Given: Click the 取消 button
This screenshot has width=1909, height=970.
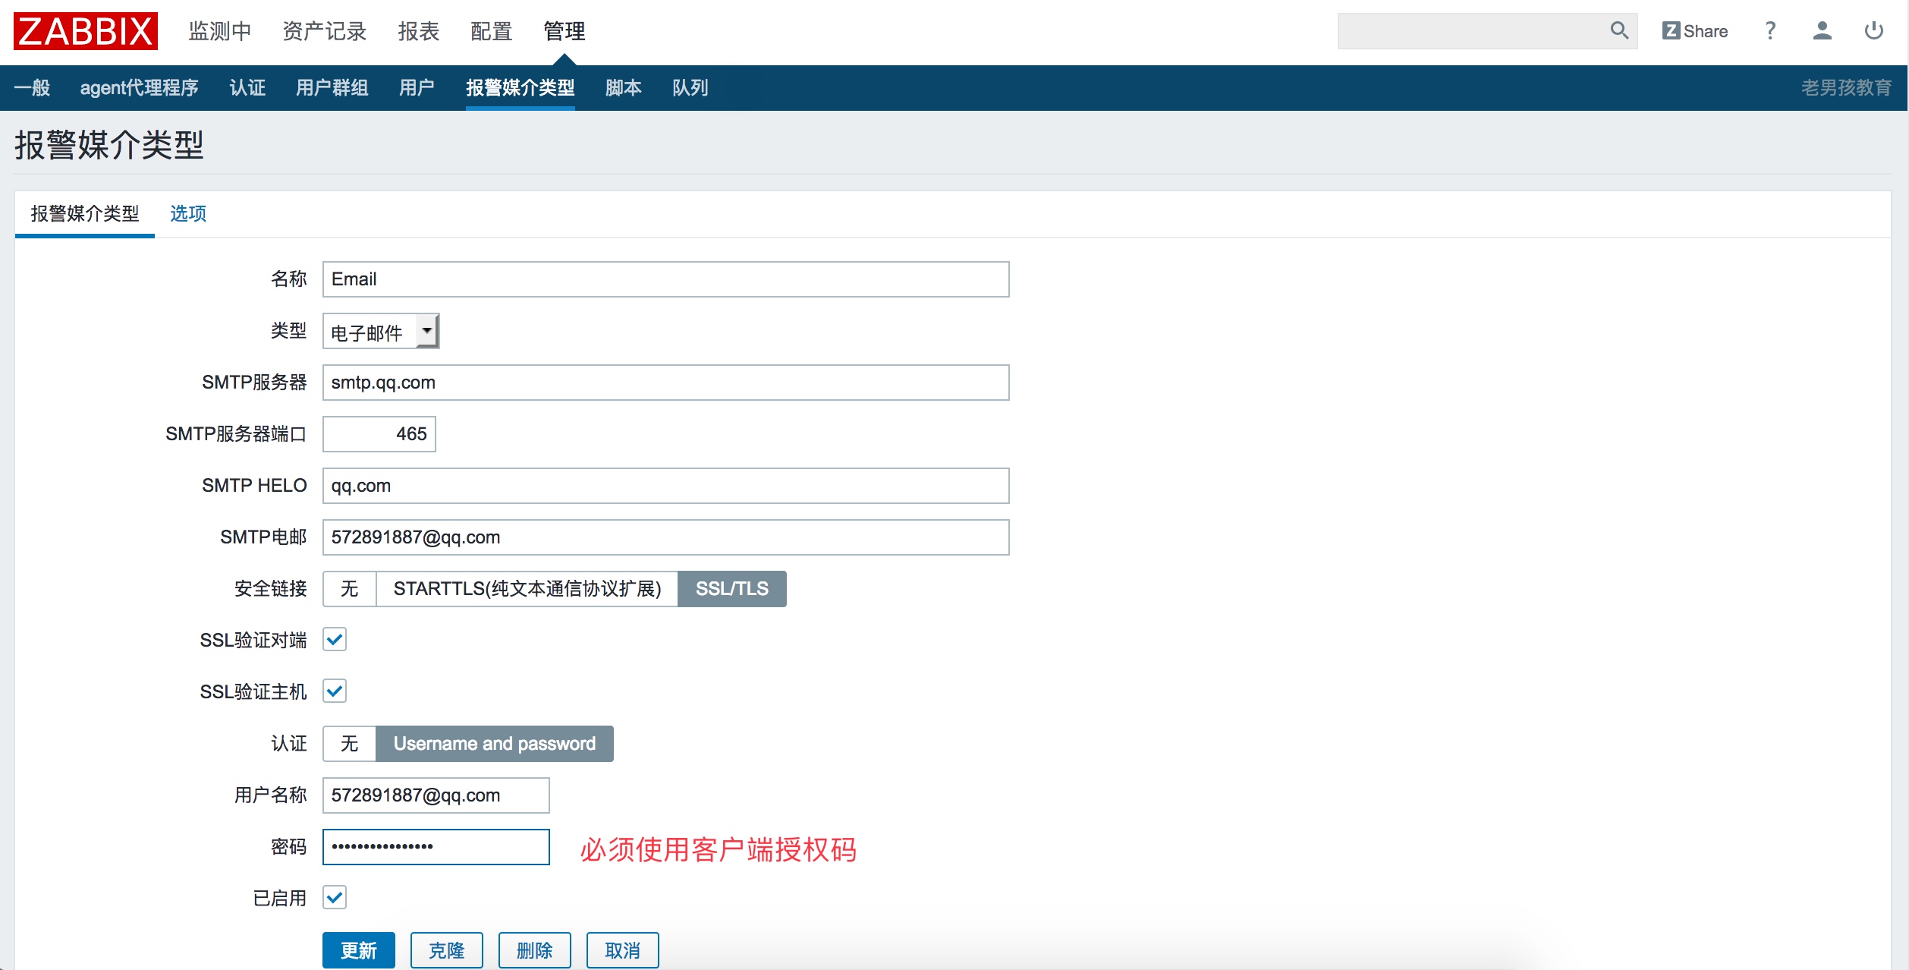Looking at the screenshot, I should click(x=623, y=950).
